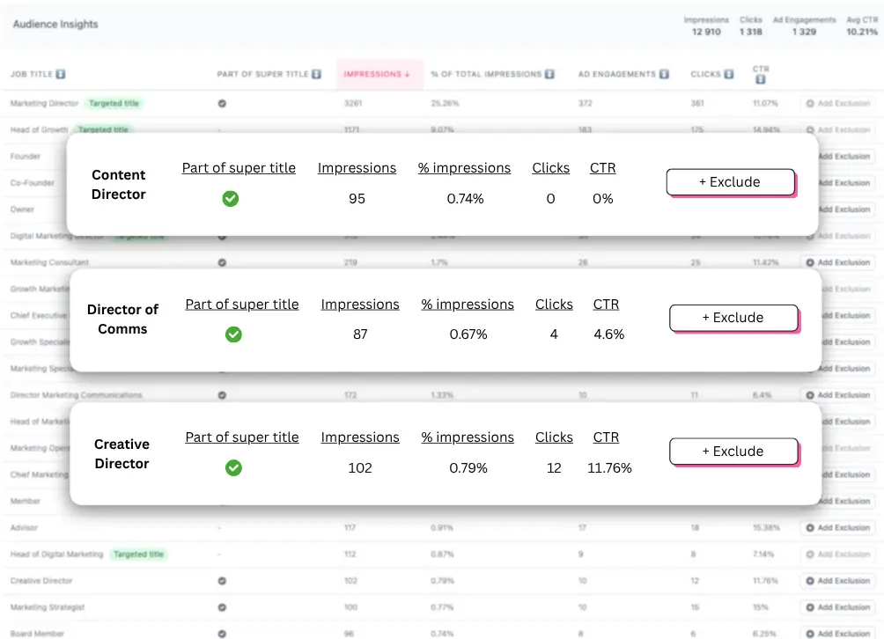Click green checkmark on Director of Comms card
This screenshot has height=639, width=884.
pyautogui.click(x=233, y=334)
